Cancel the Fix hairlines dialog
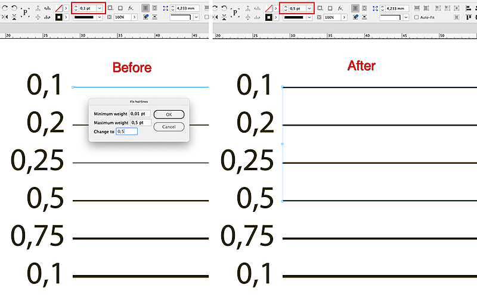This screenshot has width=477, height=300. pos(168,127)
